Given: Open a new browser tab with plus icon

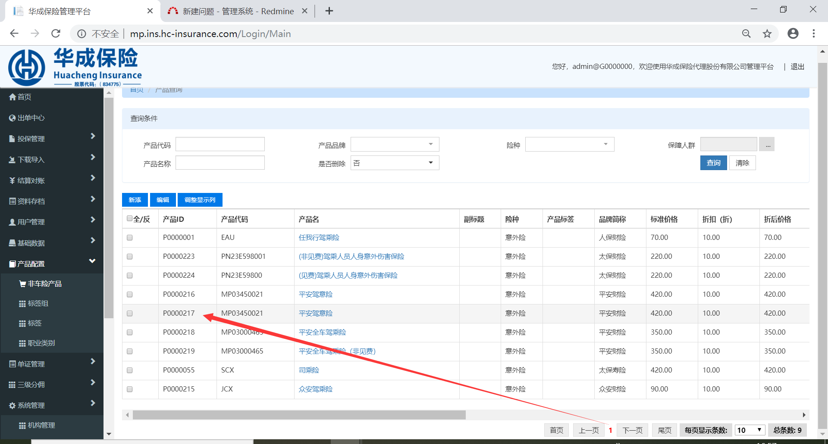Looking at the screenshot, I should 329,11.
